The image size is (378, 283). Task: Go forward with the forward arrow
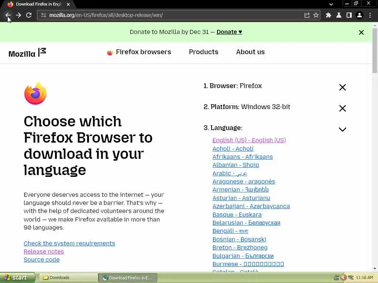point(18,15)
